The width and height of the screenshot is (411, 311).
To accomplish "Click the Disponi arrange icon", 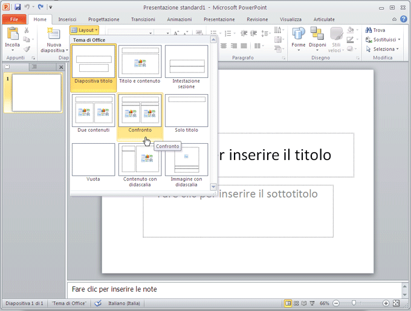I will point(317,34).
